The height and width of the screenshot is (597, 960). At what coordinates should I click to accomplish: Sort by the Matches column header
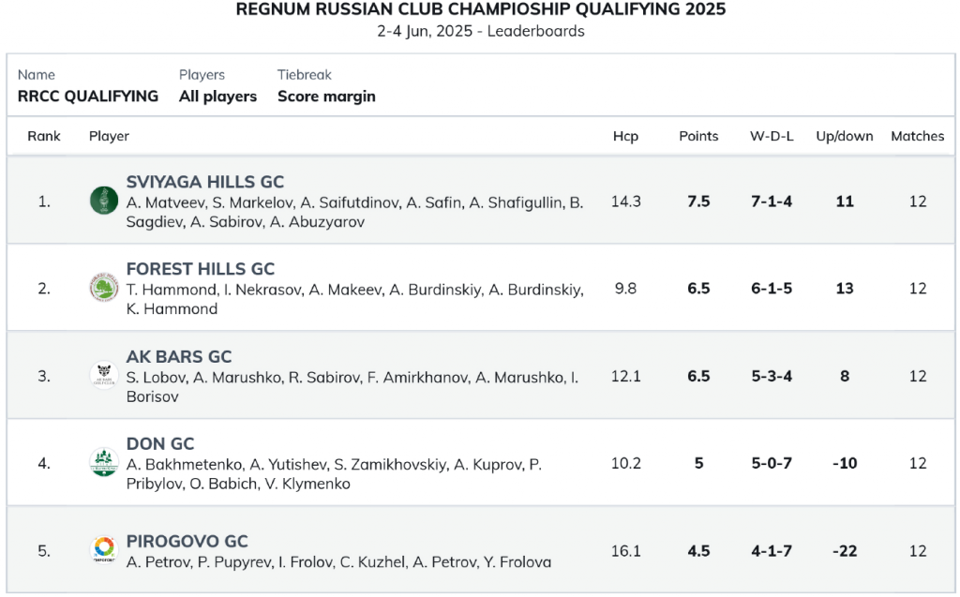click(917, 136)
